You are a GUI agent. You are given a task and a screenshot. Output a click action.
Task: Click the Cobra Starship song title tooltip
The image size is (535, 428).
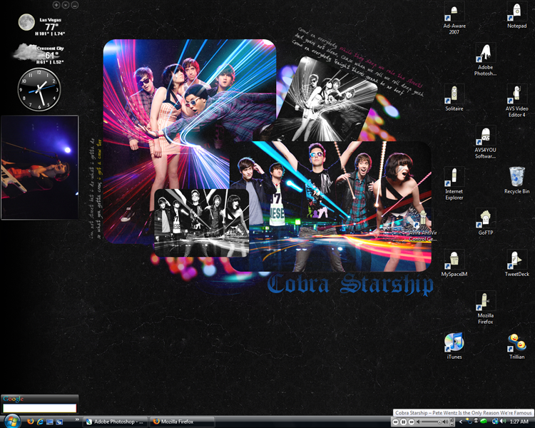[x=464, y=412]
